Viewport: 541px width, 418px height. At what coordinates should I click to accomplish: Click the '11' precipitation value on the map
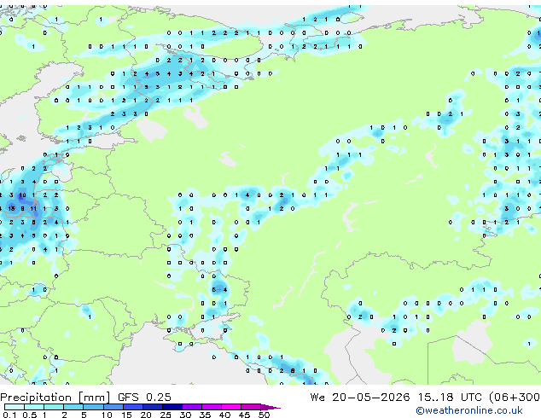(x=33, y=208)
